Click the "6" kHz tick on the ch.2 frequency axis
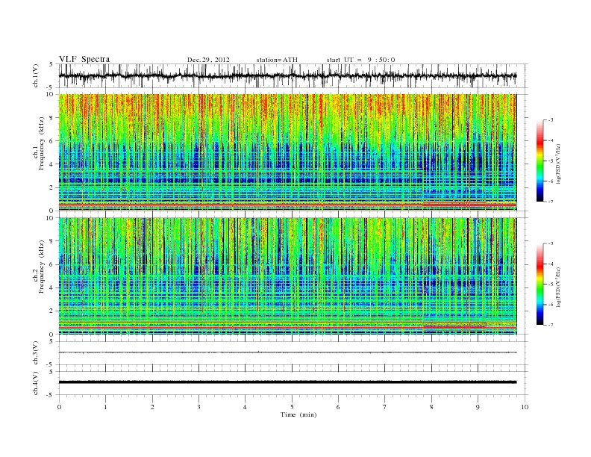Image resolution: width=591 pixels, height=457 pixels. (x=52, y=264)
